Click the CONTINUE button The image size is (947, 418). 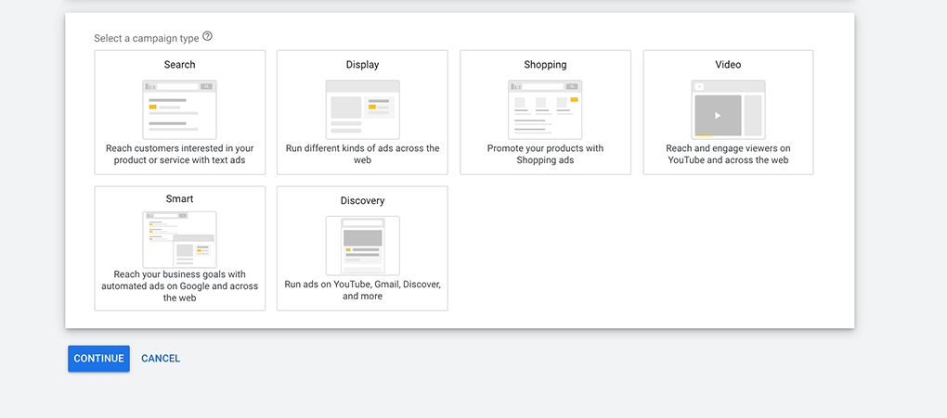pos(98,359)
